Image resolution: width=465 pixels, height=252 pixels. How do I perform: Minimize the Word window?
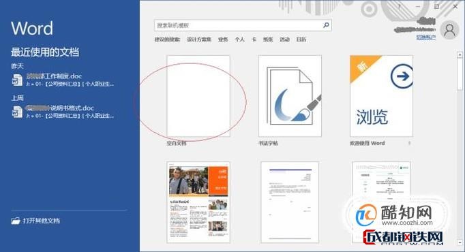point(418,7)
